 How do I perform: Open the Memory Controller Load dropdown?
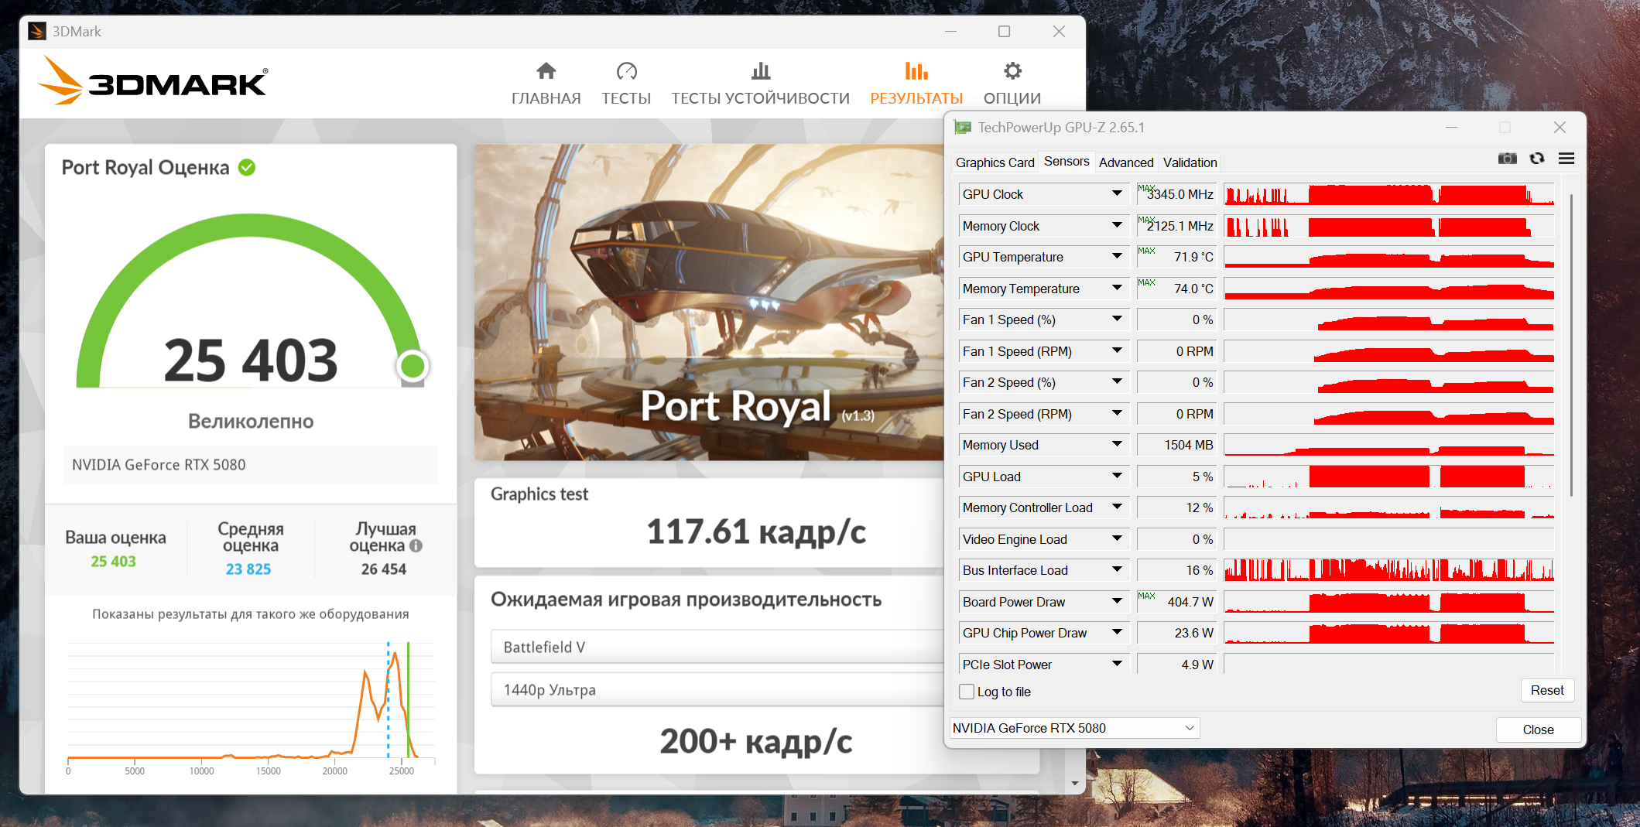pos(1117,507)
